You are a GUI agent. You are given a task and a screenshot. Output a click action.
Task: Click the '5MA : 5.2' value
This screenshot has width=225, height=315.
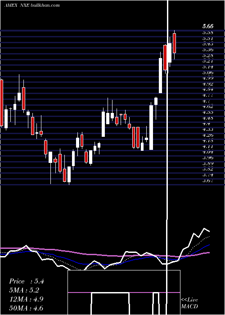pyautogui.click(x=24, y=290)
